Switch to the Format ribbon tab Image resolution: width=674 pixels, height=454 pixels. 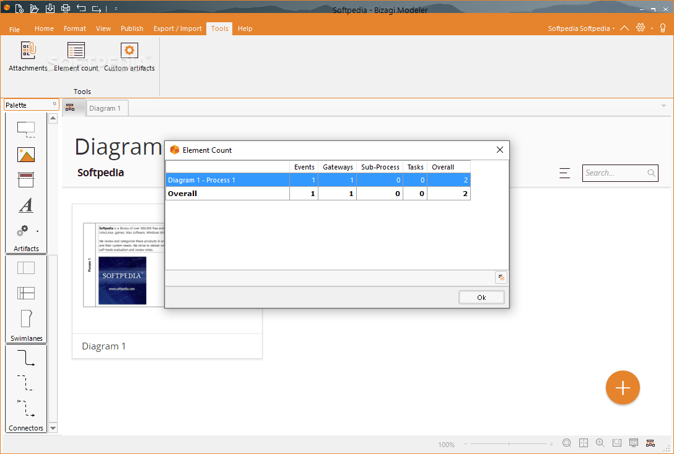75,28
